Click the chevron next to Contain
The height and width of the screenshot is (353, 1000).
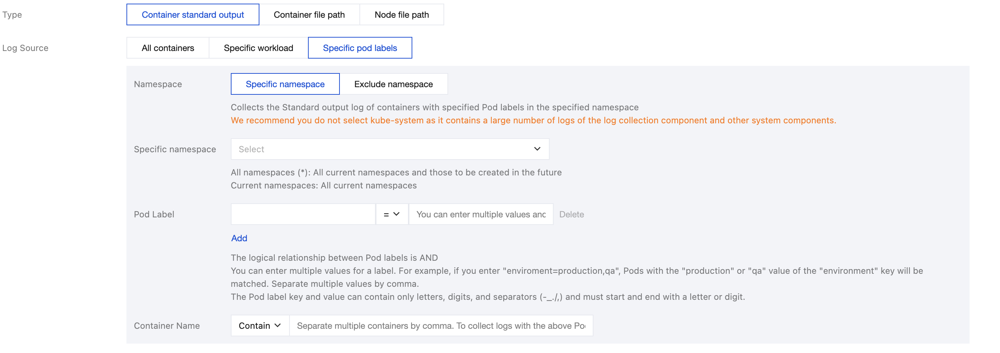[x=278, y=326]
